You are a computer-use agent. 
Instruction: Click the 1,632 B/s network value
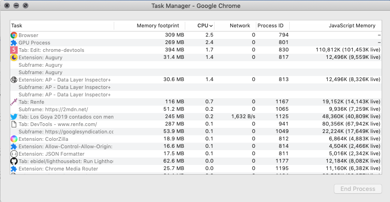pos(243,116)
